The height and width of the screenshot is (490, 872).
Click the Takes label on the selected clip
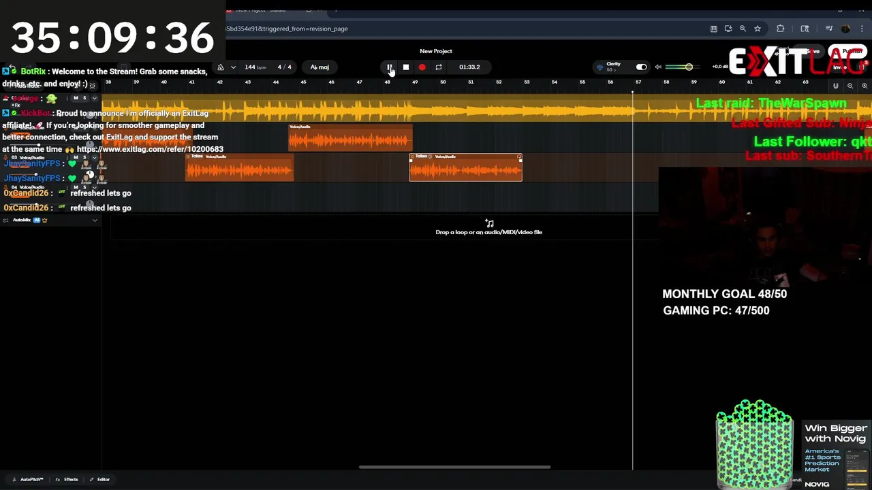(x=421, y=157)
